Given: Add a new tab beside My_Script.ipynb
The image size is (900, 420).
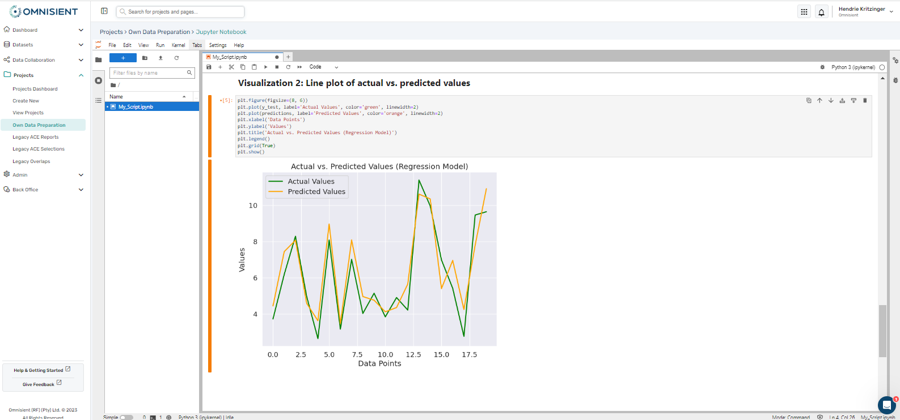Looking at the screenshot, I should tap(288, 57).
